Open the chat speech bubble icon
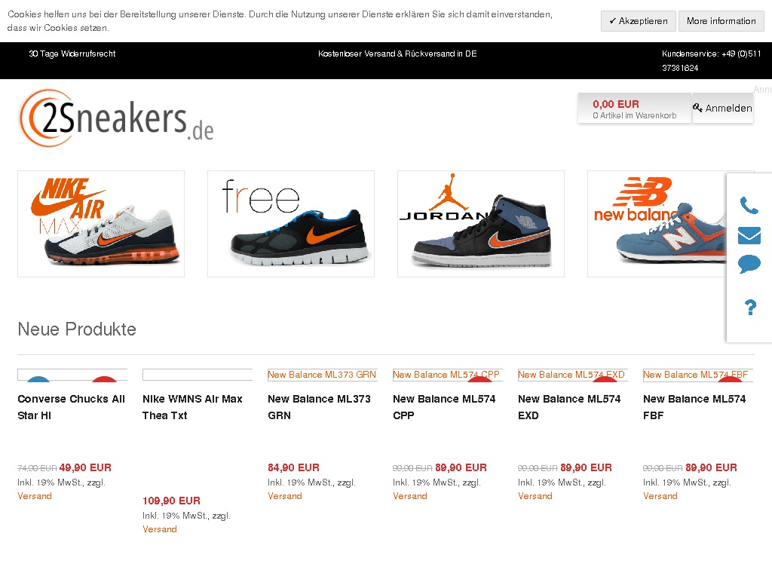 coord(749,265)
